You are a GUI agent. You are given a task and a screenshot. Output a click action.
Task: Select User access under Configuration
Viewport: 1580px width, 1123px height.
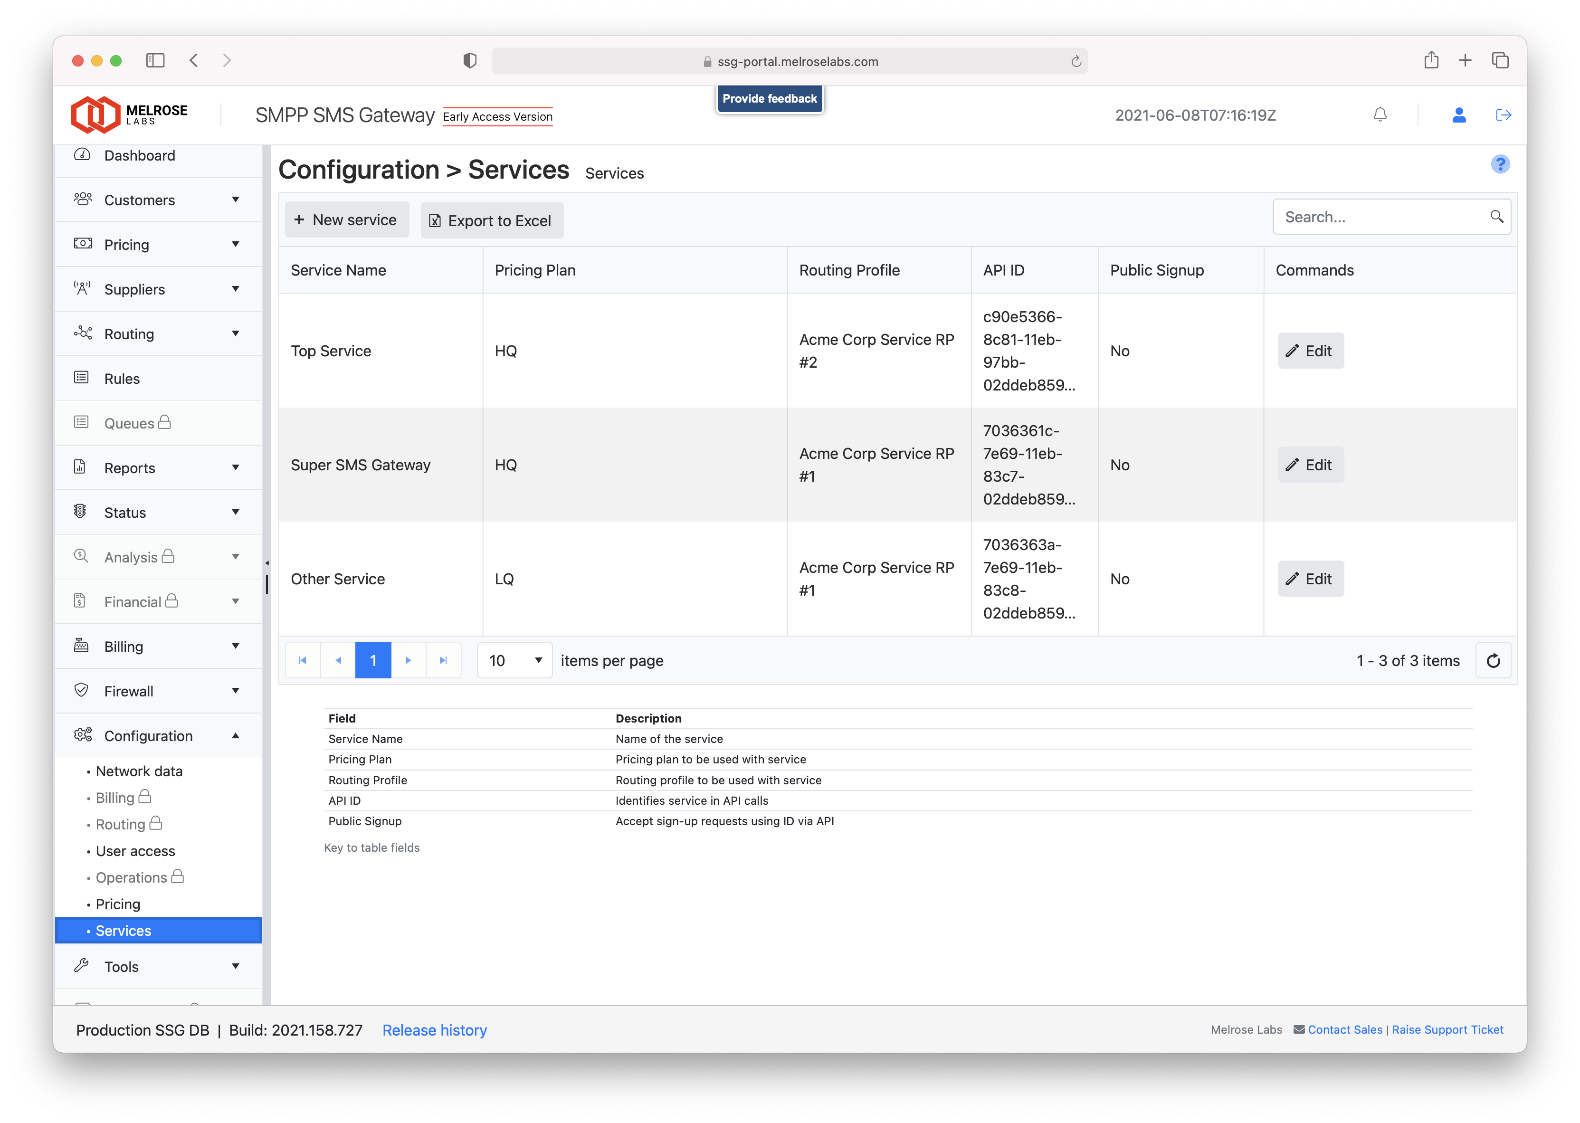pyautogui.click(x=135, y=851)
